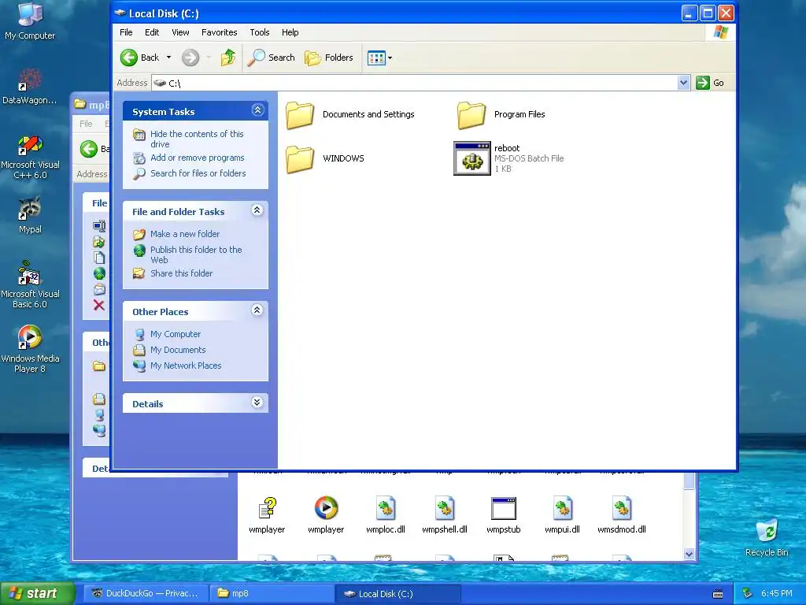806x605 pixels.
Task: Click the Back arrow in mp8 window
Action: [x=89, y=149]
